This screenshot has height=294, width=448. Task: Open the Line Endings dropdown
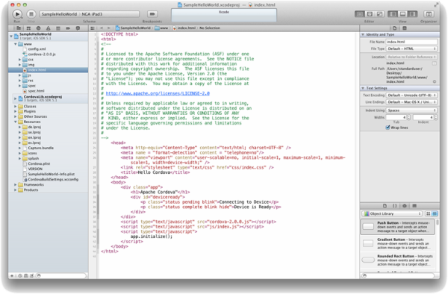tap(411, 102)
